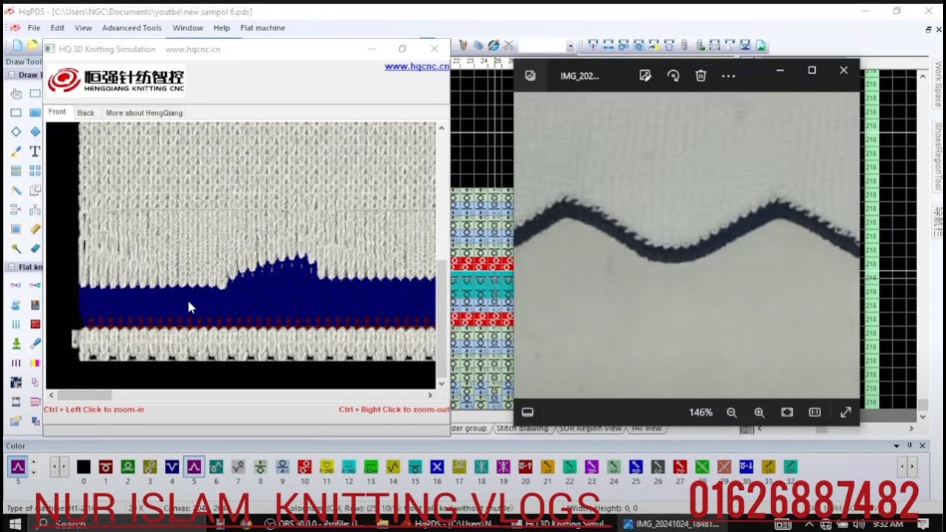Open the File menu
Image resolution: width=946 pixels, height=532 pixels.
[34, 28]
